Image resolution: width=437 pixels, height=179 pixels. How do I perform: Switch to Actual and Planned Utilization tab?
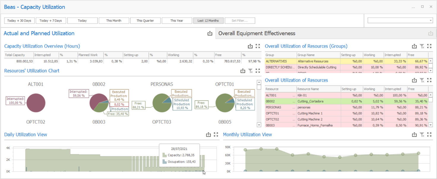point(39,34)
